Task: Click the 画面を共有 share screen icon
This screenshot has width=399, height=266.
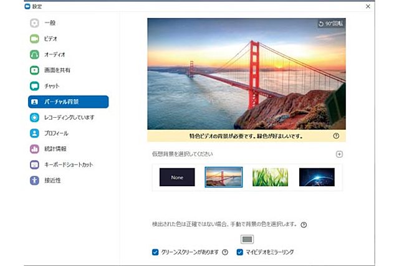Action: click(x=35, y=70)
